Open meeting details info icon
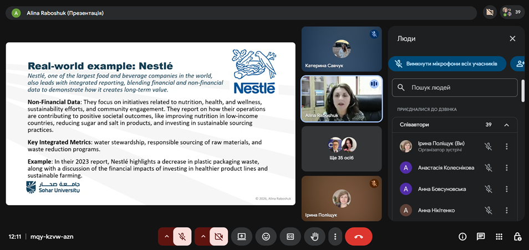 point(462,237)
